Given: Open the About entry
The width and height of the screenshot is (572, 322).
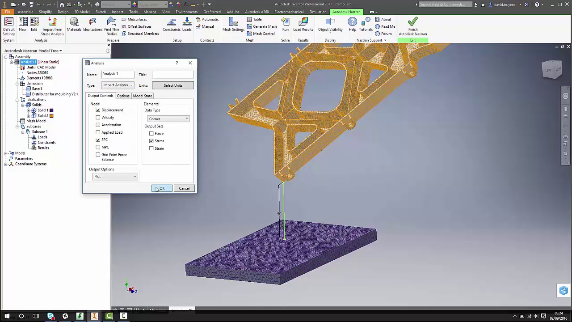Looking at the screenshot, I should (383, 19).
